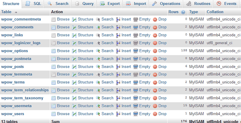Click Empty icon for wpow_term_taxonomy
This screenshot has width=241, height=123.
point(136,98)
